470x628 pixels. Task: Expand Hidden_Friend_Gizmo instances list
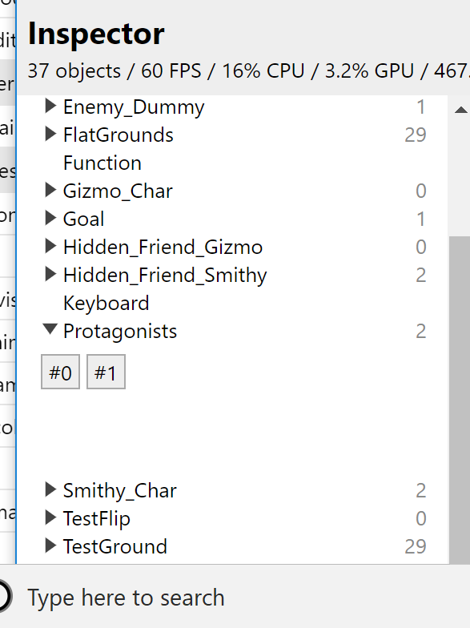50,247
